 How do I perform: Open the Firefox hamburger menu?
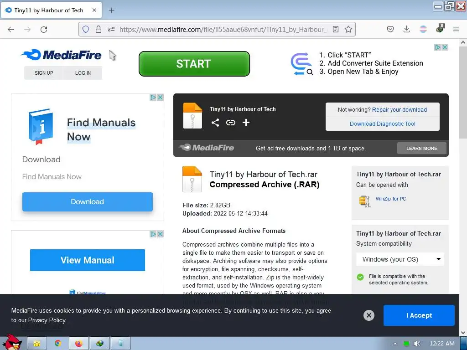click(x=456, y=29)
